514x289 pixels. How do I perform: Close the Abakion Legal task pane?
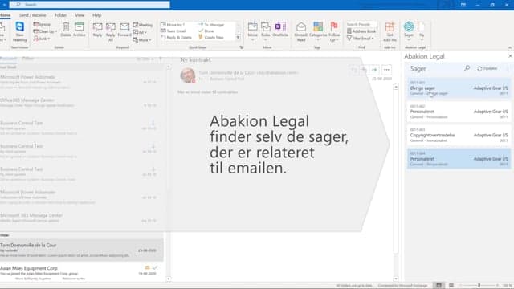point(510,56)
